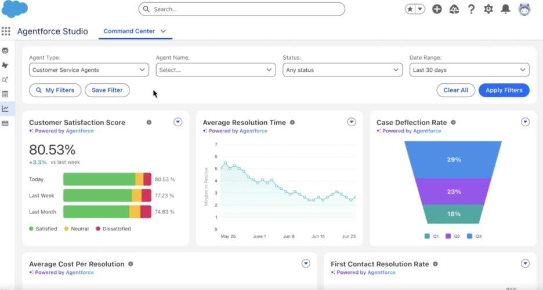Open the Trailhead guidance icon
This screenshot has width=543, height=290.
[454, 9]
